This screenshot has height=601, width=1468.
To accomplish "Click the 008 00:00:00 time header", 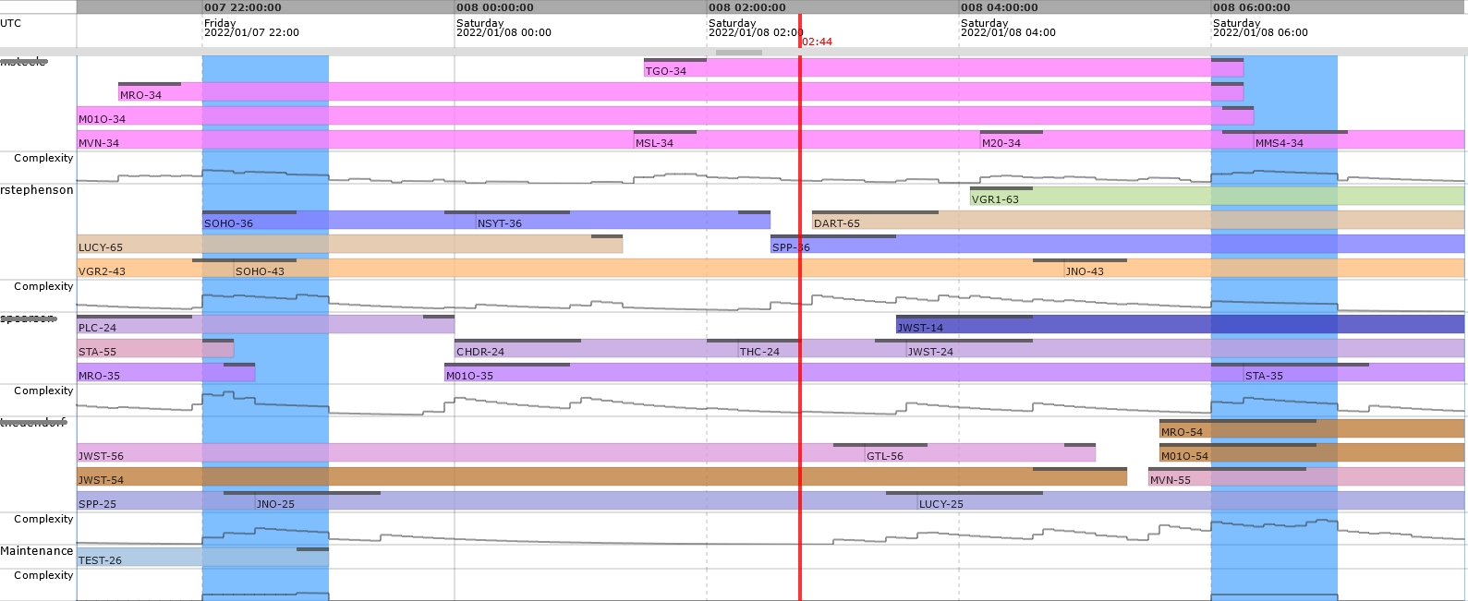I will point(495,7).
